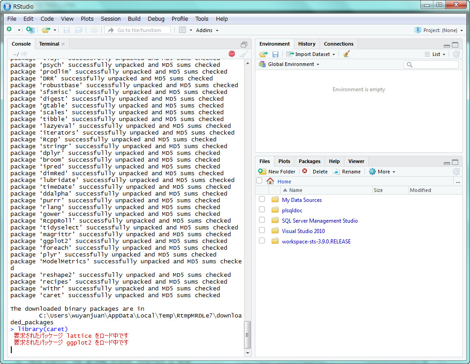Open the recent files dropdown arrow
The image size is (470, 364).
[55, 30]
